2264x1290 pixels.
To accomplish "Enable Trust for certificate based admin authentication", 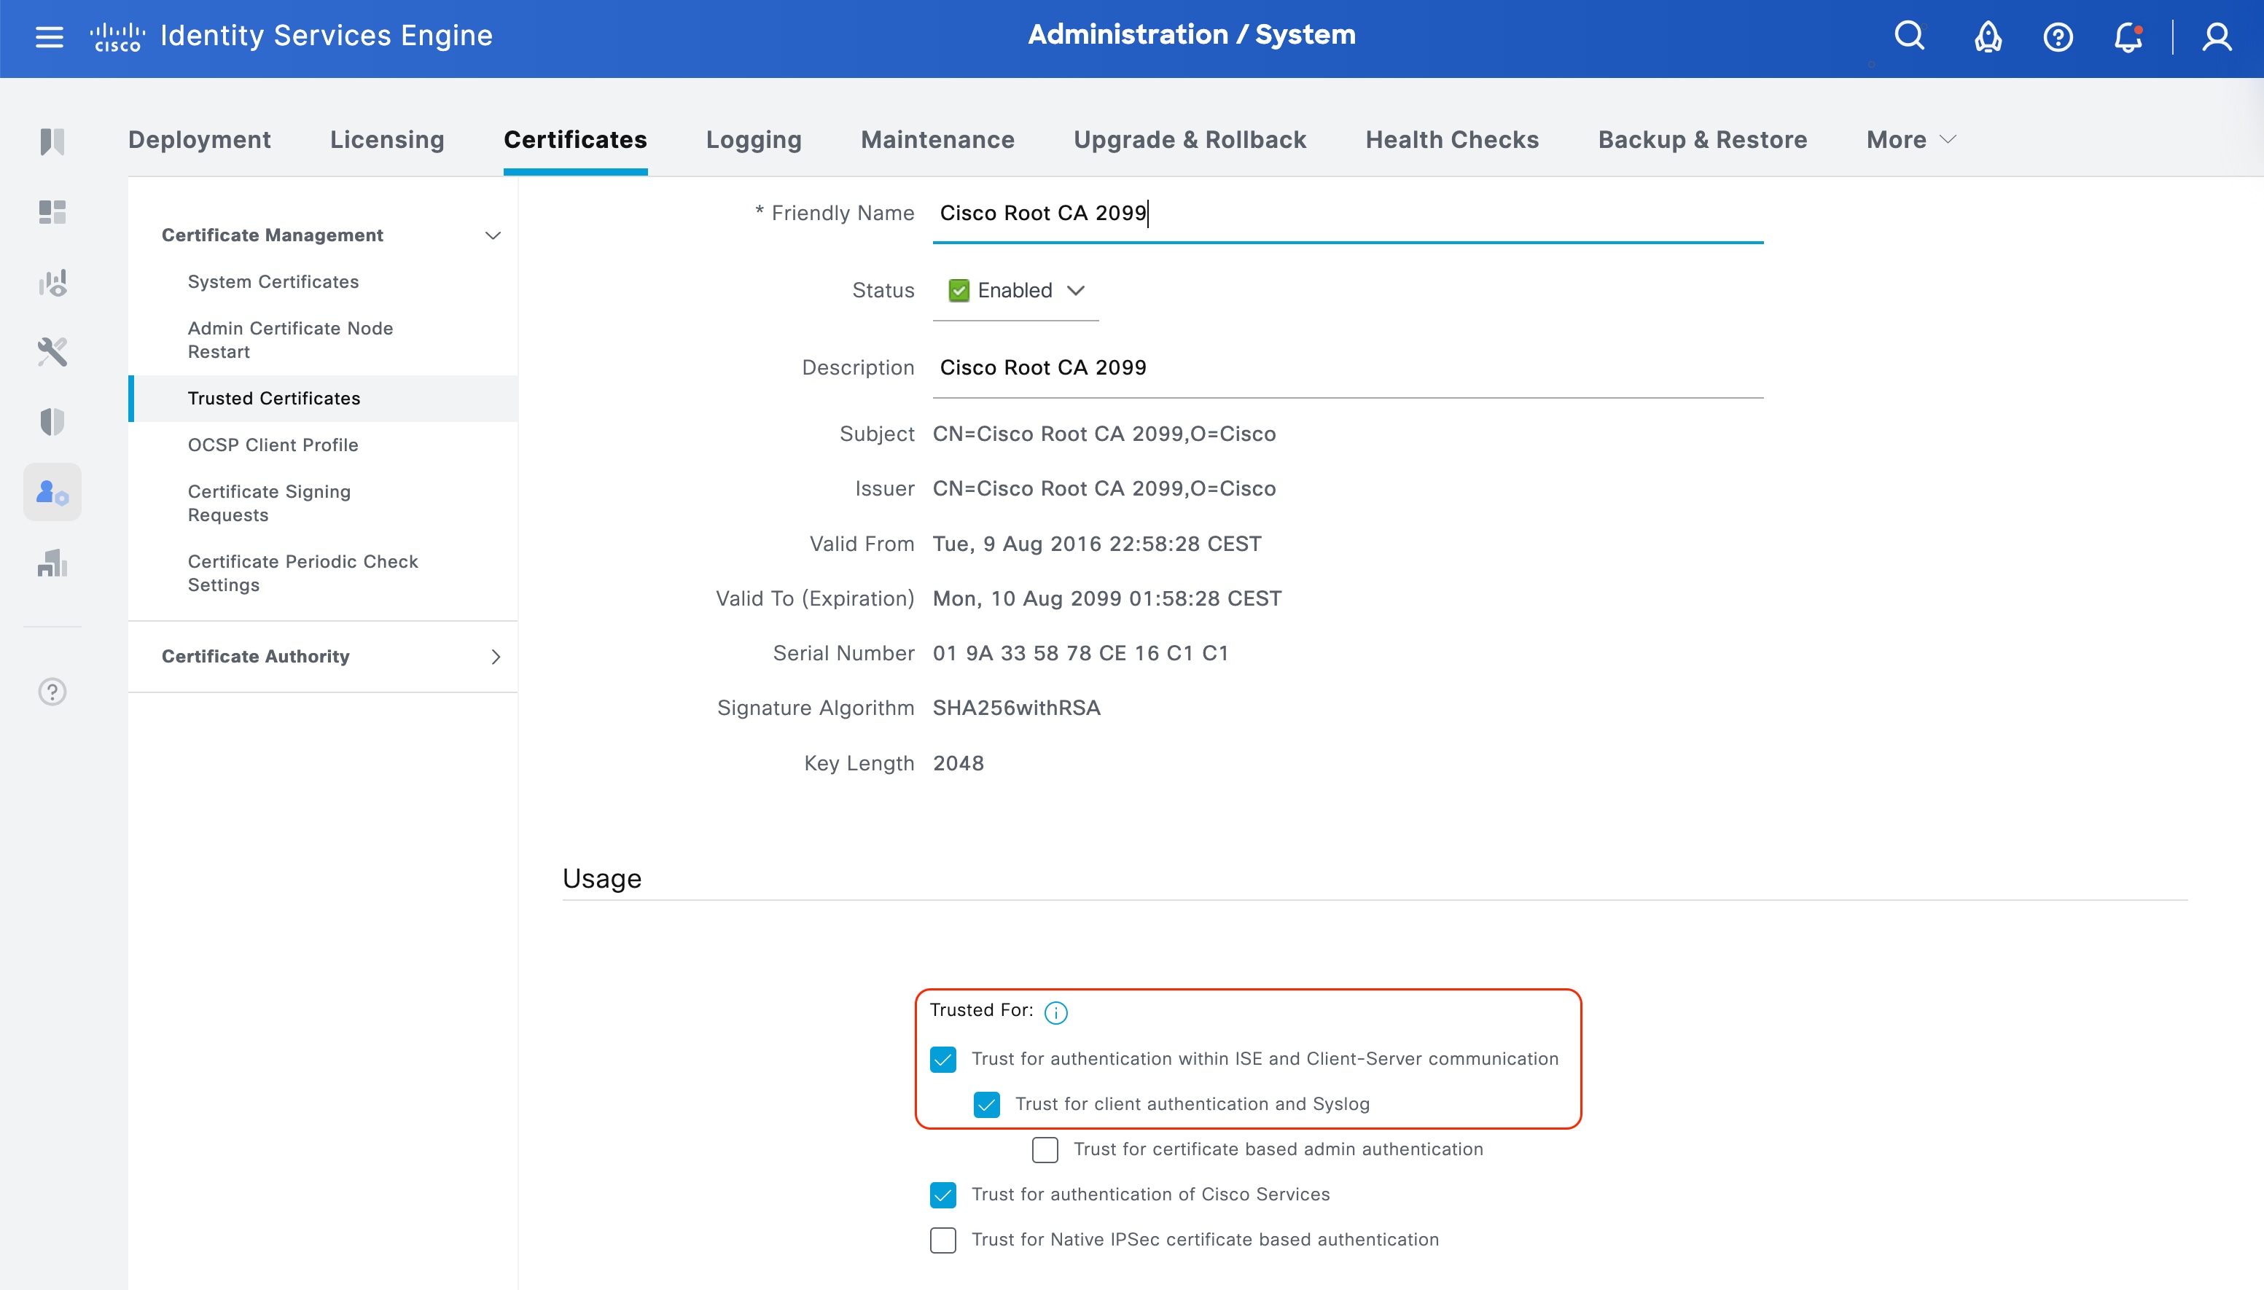I will pyautogui.click(x=1045, y=1150).
